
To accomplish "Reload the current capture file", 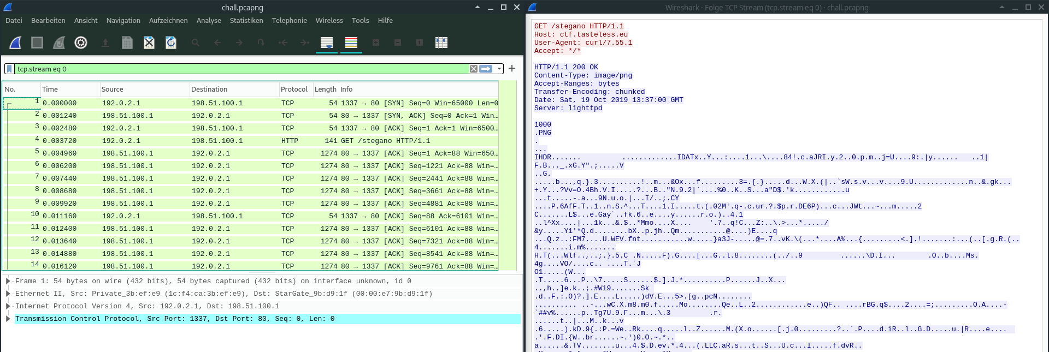I will (x=171, y=43).
